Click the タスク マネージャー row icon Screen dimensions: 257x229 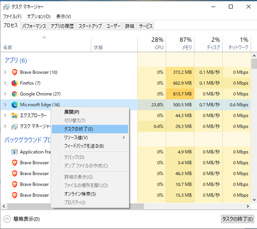pyautogui.click(x=14, y=126)
